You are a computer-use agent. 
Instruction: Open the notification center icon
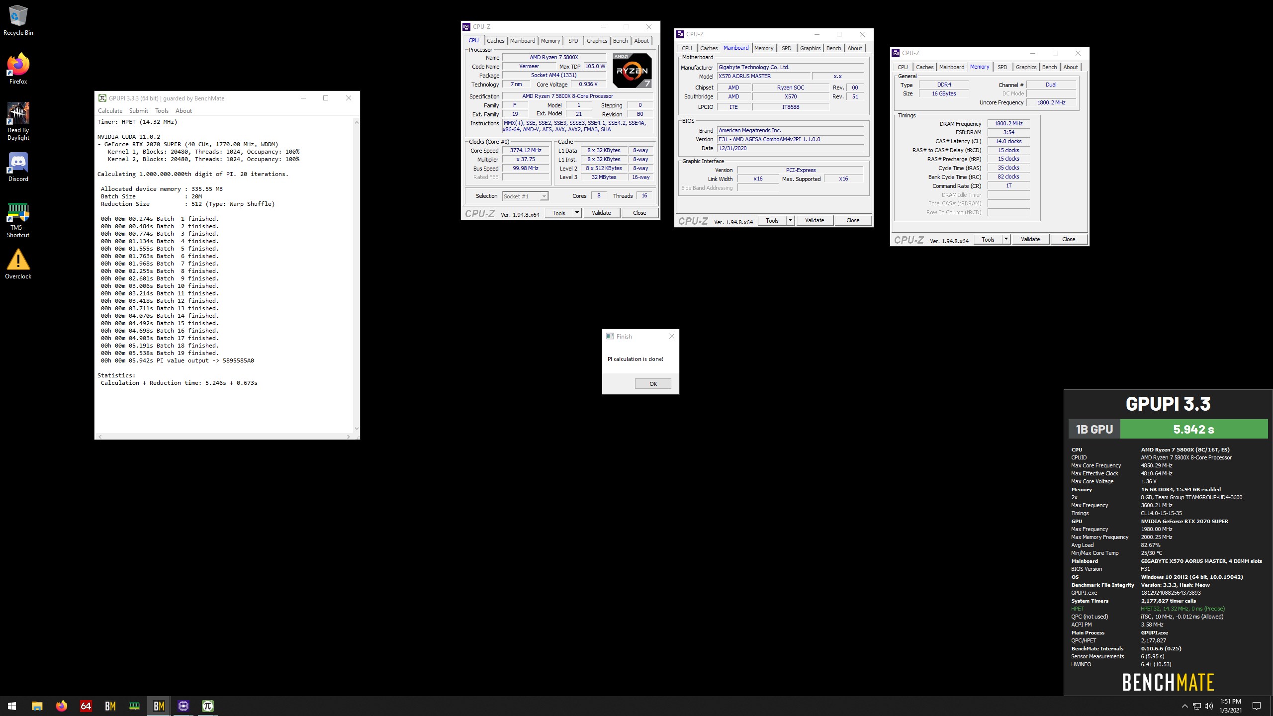click(1257, 706)
